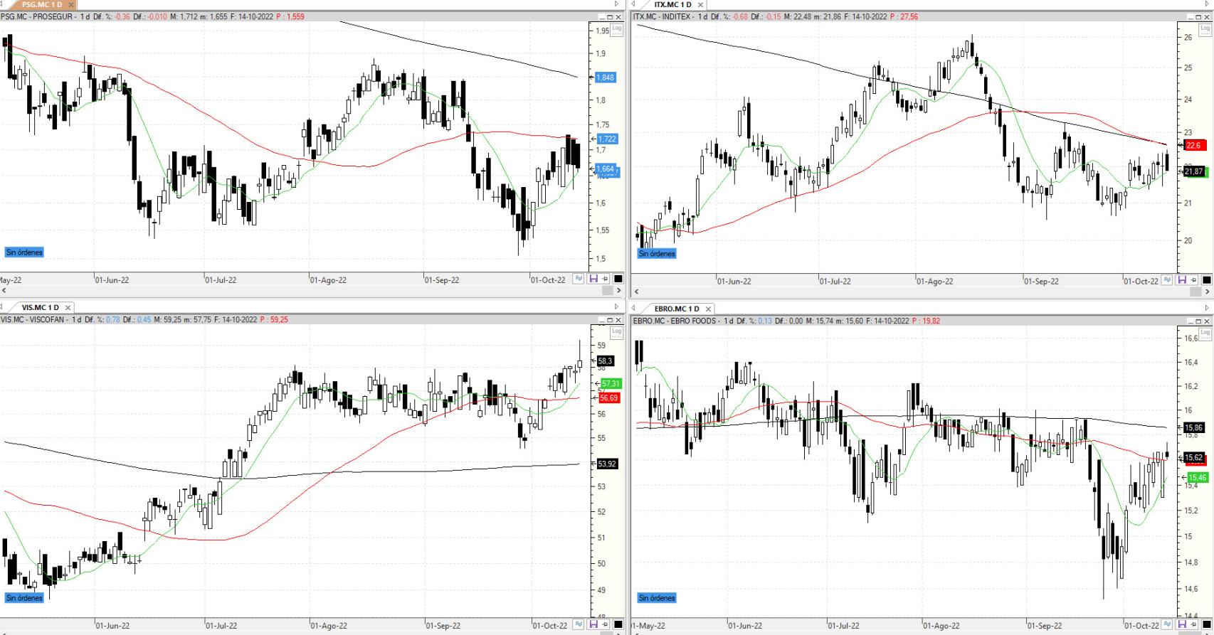Click the indicator wave icon in PROSEGUR chart

tap(579, 279)
